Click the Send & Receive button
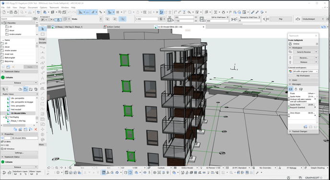Screen dimensions: 330x180 tap(304, 52)
